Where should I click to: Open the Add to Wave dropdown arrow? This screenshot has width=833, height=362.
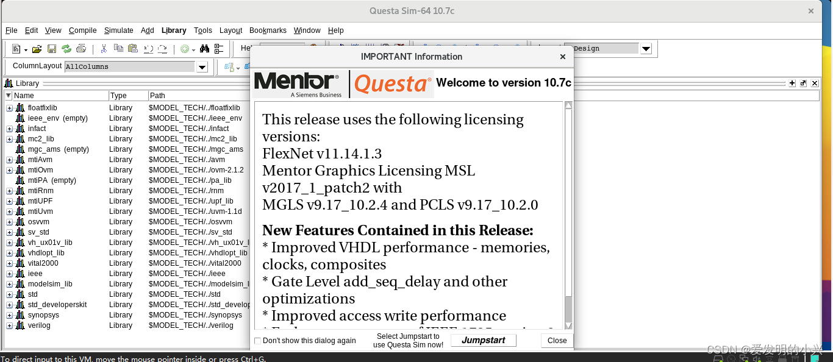click(x=194, y=49)
